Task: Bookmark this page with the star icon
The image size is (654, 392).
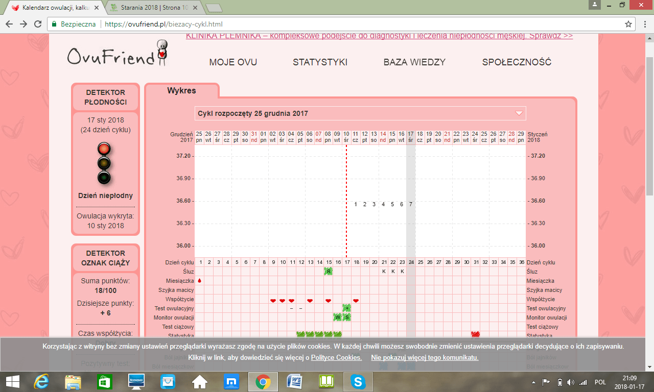Action: click(x=628, y=24)
